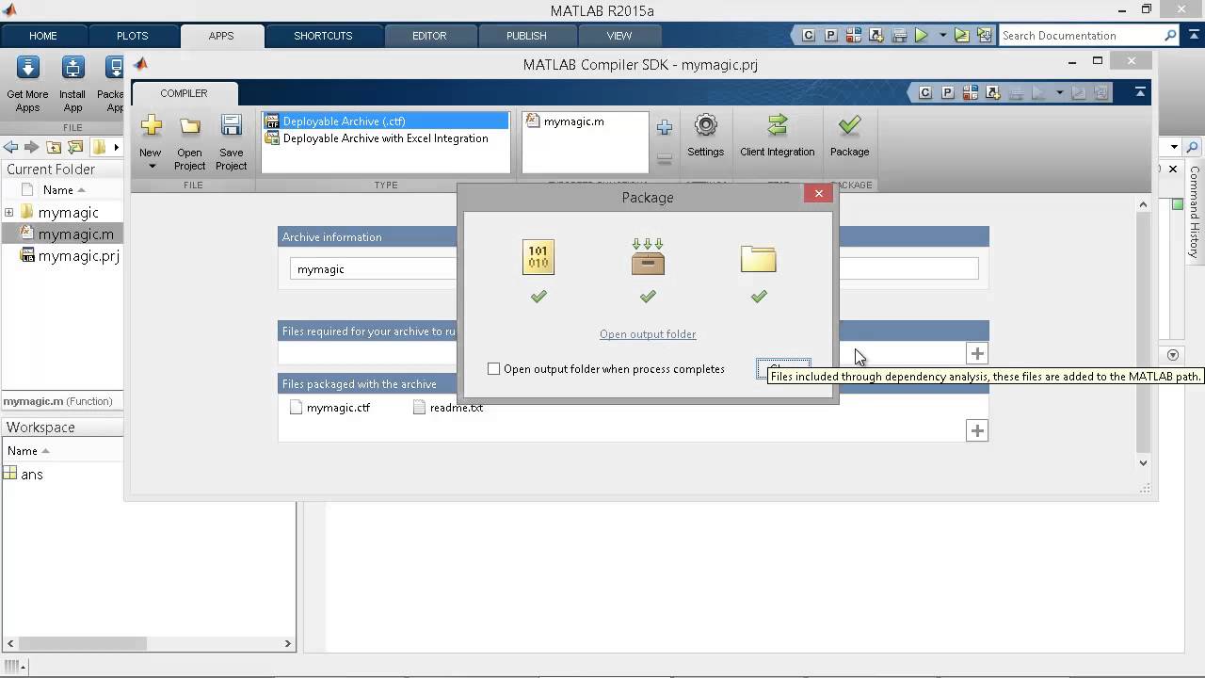Click the Compiler window vertical scrollbar
This screenshot has height=678, width=1205.
click(x=1144, y=332)
